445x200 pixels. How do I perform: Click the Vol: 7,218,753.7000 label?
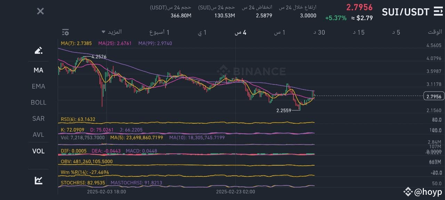click(x=82, y=137)
